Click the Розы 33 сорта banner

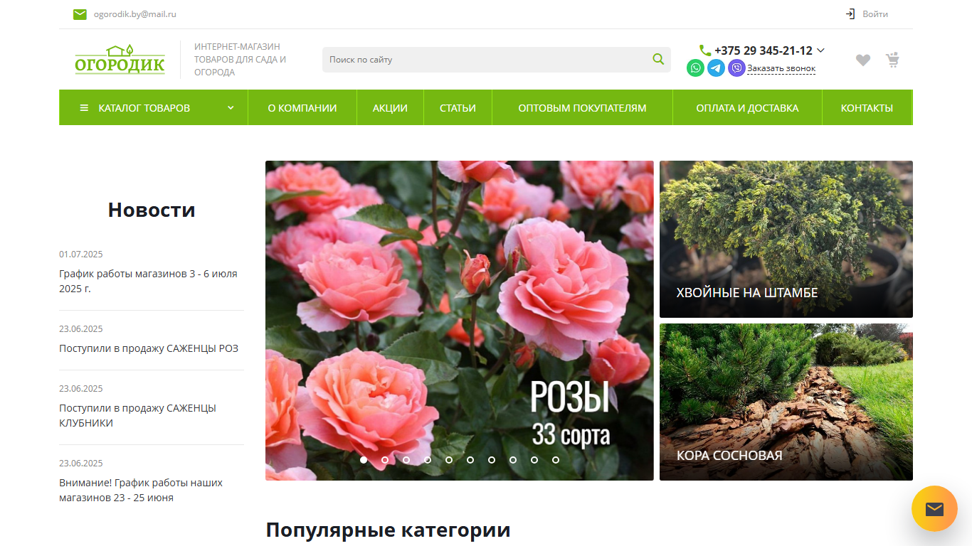pyautogui.click(x=460, y=321)
